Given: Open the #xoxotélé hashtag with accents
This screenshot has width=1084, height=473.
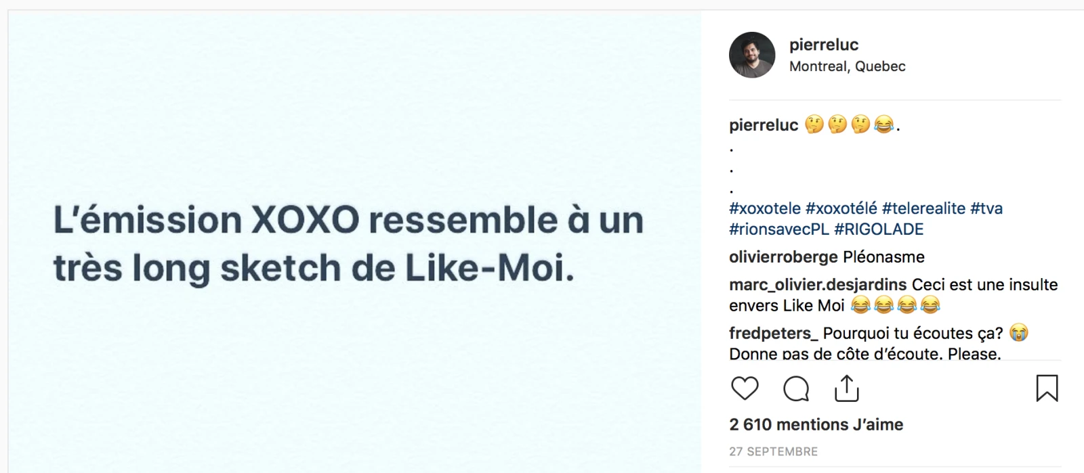Looking at the screenshot, I should 841,208.
